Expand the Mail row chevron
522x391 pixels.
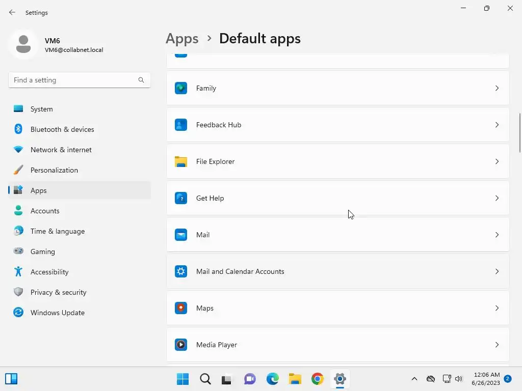pyautogui.click(x=497, y=235)
